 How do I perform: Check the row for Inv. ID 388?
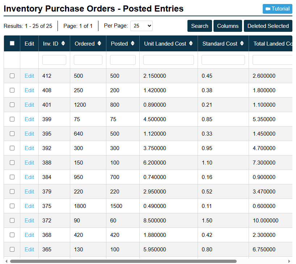[x=12, y=163]
